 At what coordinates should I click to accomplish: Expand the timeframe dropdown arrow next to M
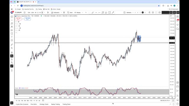pos(44,12)
